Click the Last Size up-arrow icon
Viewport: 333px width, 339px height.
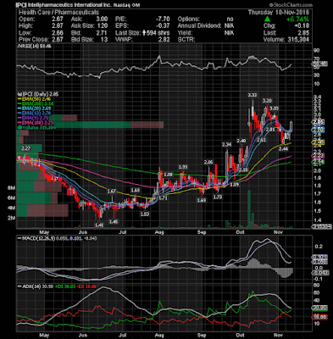pyautogui.click(x=144, y=33)
